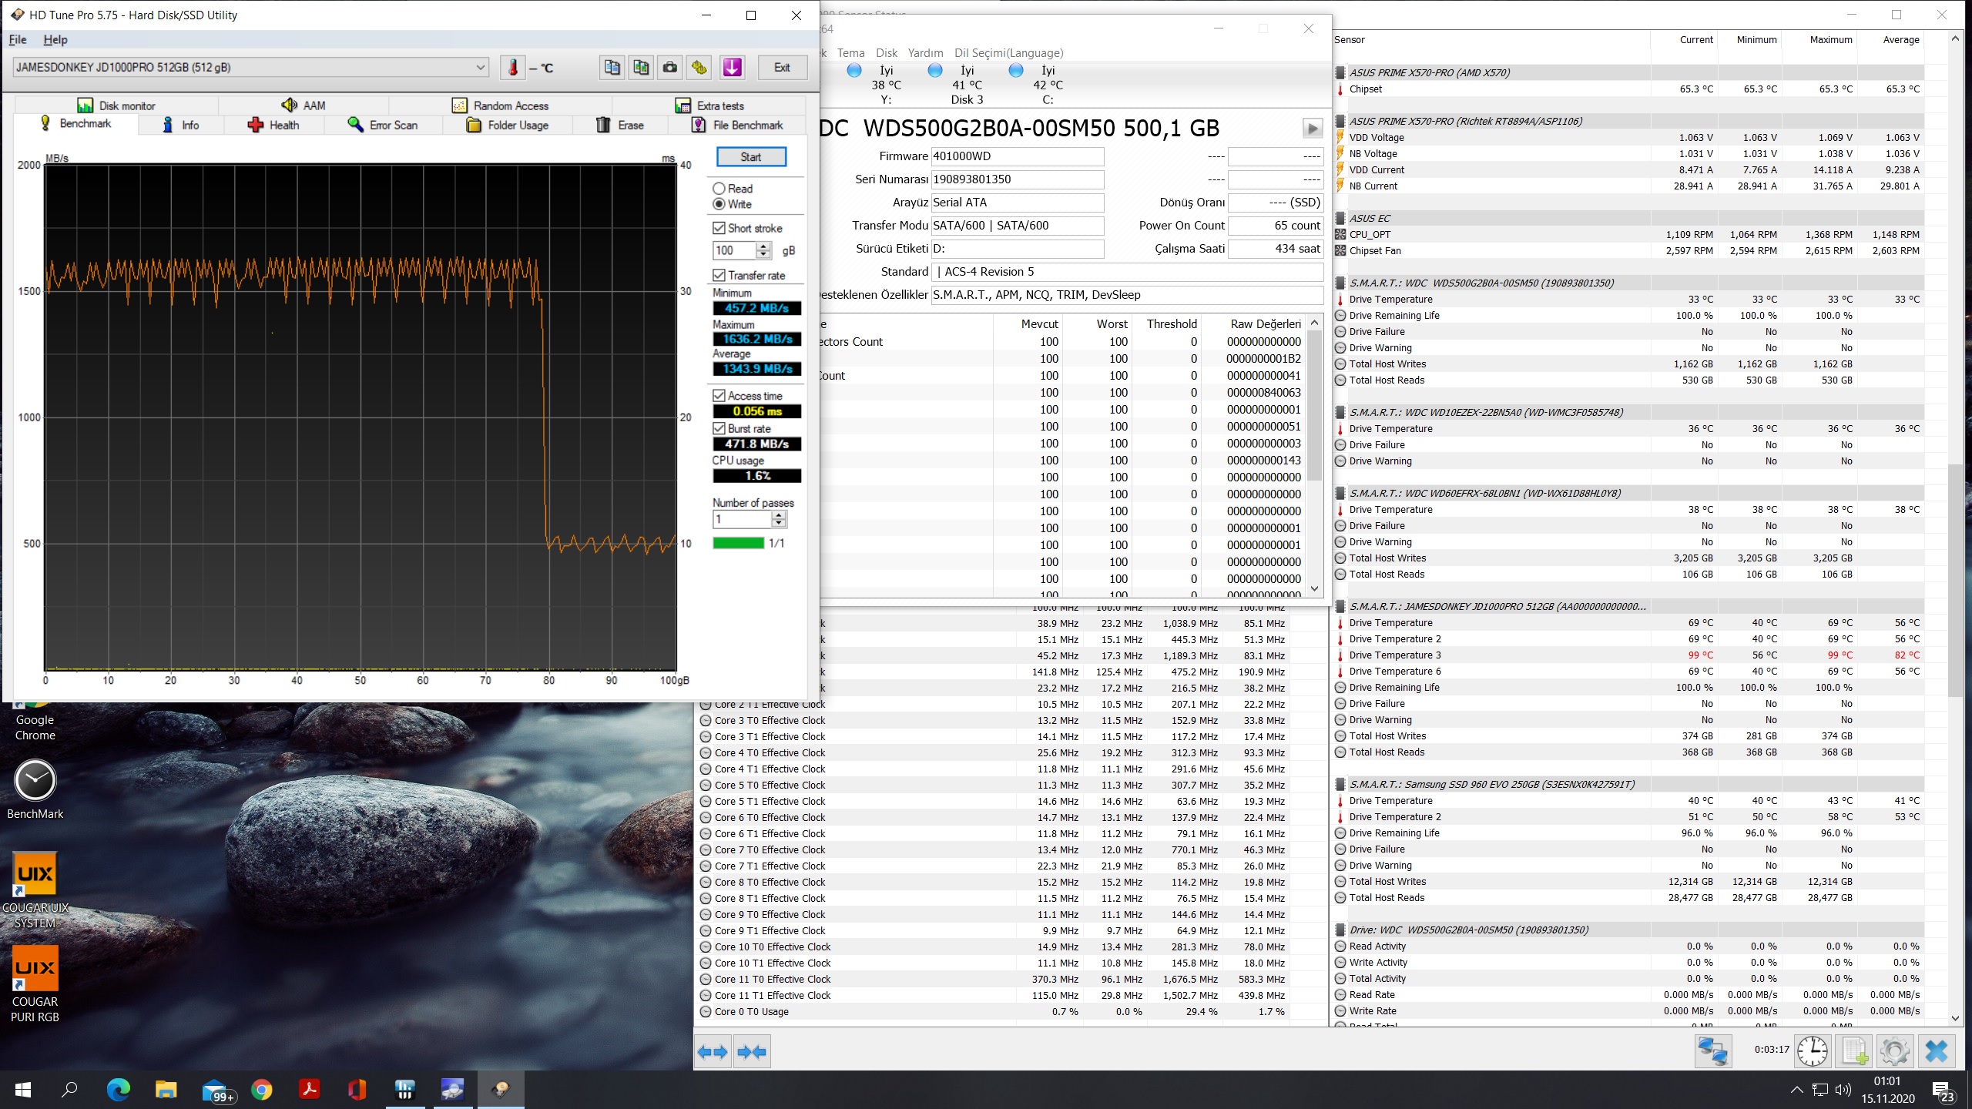The image size is (1972, 1109).
Task: Open Windows Start menu
Action: pos(23,1089)
